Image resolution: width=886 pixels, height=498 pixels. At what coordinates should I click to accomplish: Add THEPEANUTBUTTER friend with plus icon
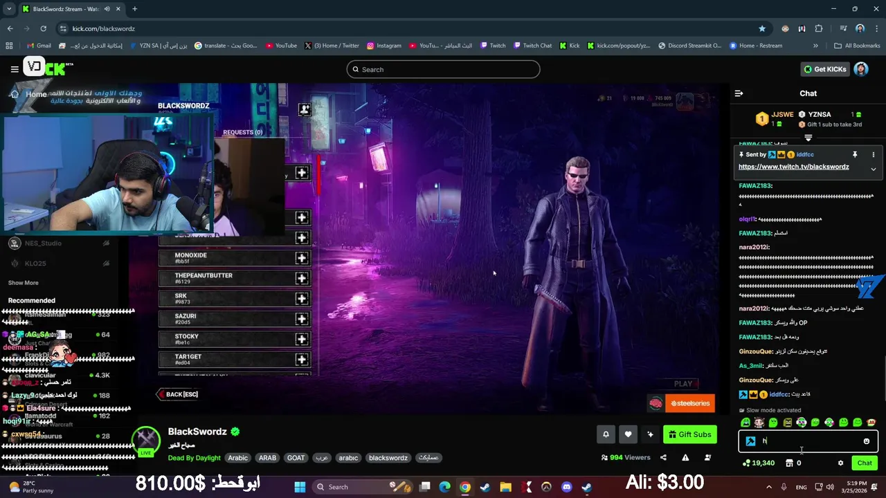[301, 278]
